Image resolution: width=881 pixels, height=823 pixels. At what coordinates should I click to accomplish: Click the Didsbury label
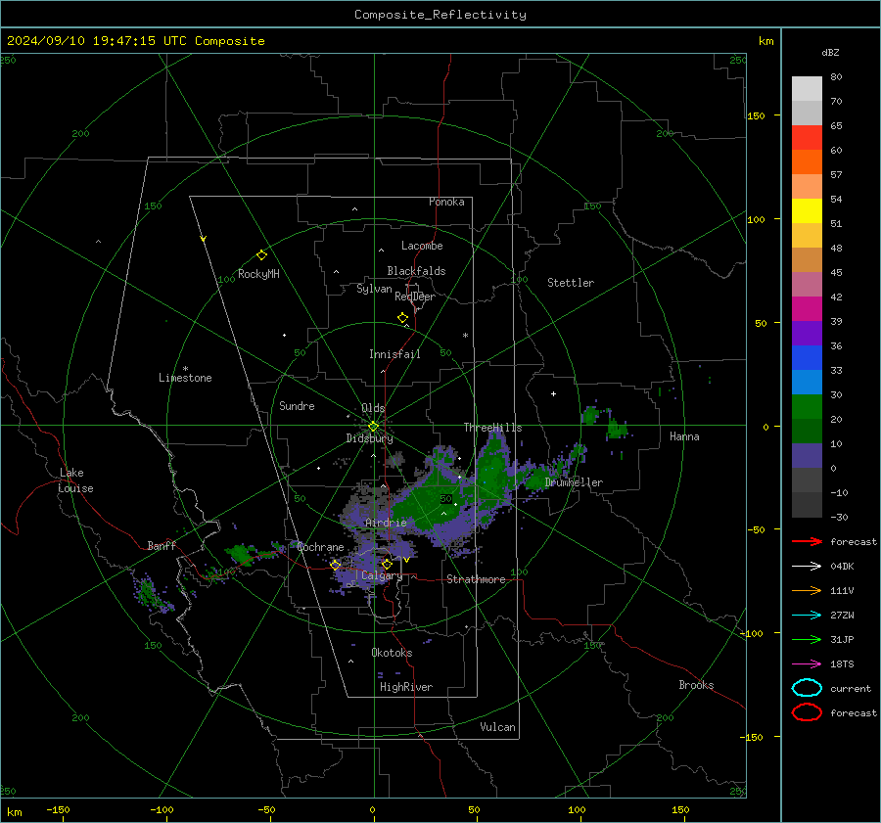pyautogui.click(x=369, y=438)
